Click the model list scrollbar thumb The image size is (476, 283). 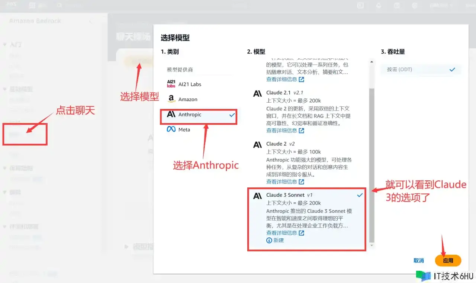(x=372, y=165)
